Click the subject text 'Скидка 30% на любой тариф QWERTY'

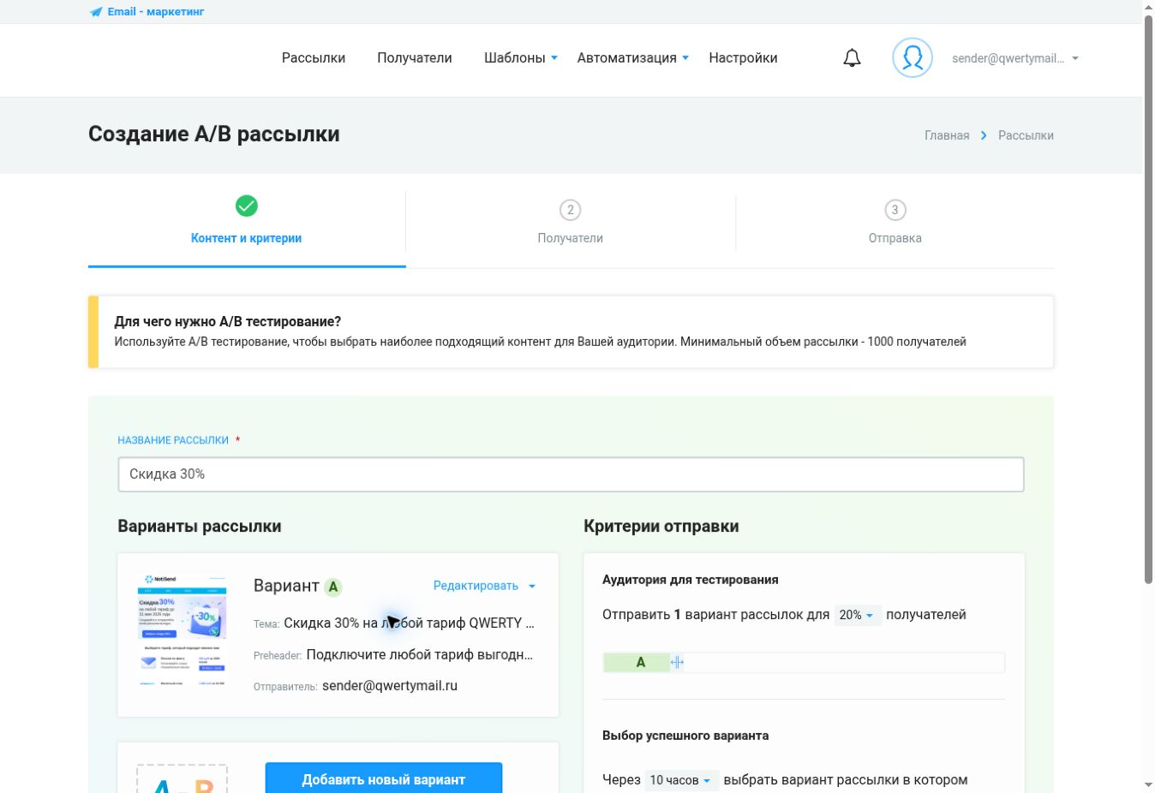coord(409,623)
